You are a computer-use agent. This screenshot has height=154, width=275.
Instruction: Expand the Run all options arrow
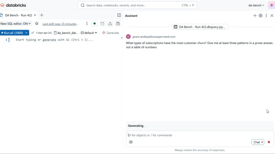(x=27, y=33)
